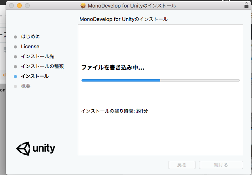Select the インストールの種類 step
The height and width of the screenshot is (175, 252).
click(x=42, y=66)
